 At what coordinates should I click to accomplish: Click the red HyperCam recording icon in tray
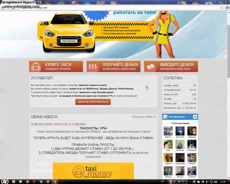[171, 182]
